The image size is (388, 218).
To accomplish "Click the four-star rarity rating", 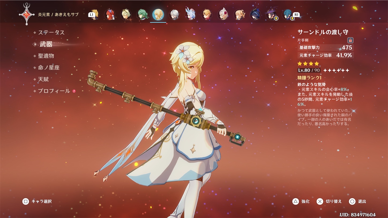I will click(308, 64).
